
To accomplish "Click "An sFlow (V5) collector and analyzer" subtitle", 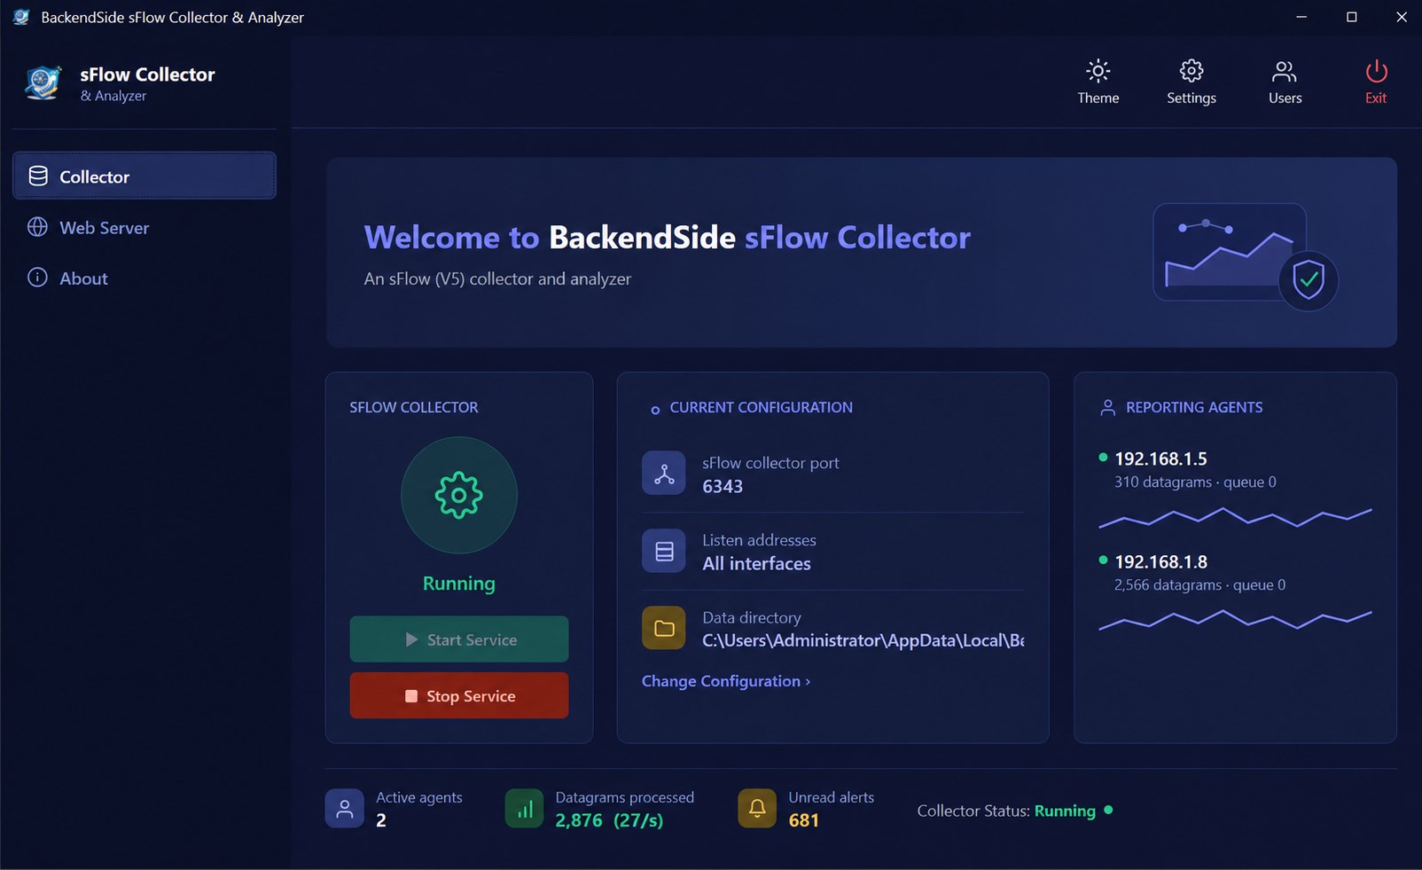I will click(497, 278).
